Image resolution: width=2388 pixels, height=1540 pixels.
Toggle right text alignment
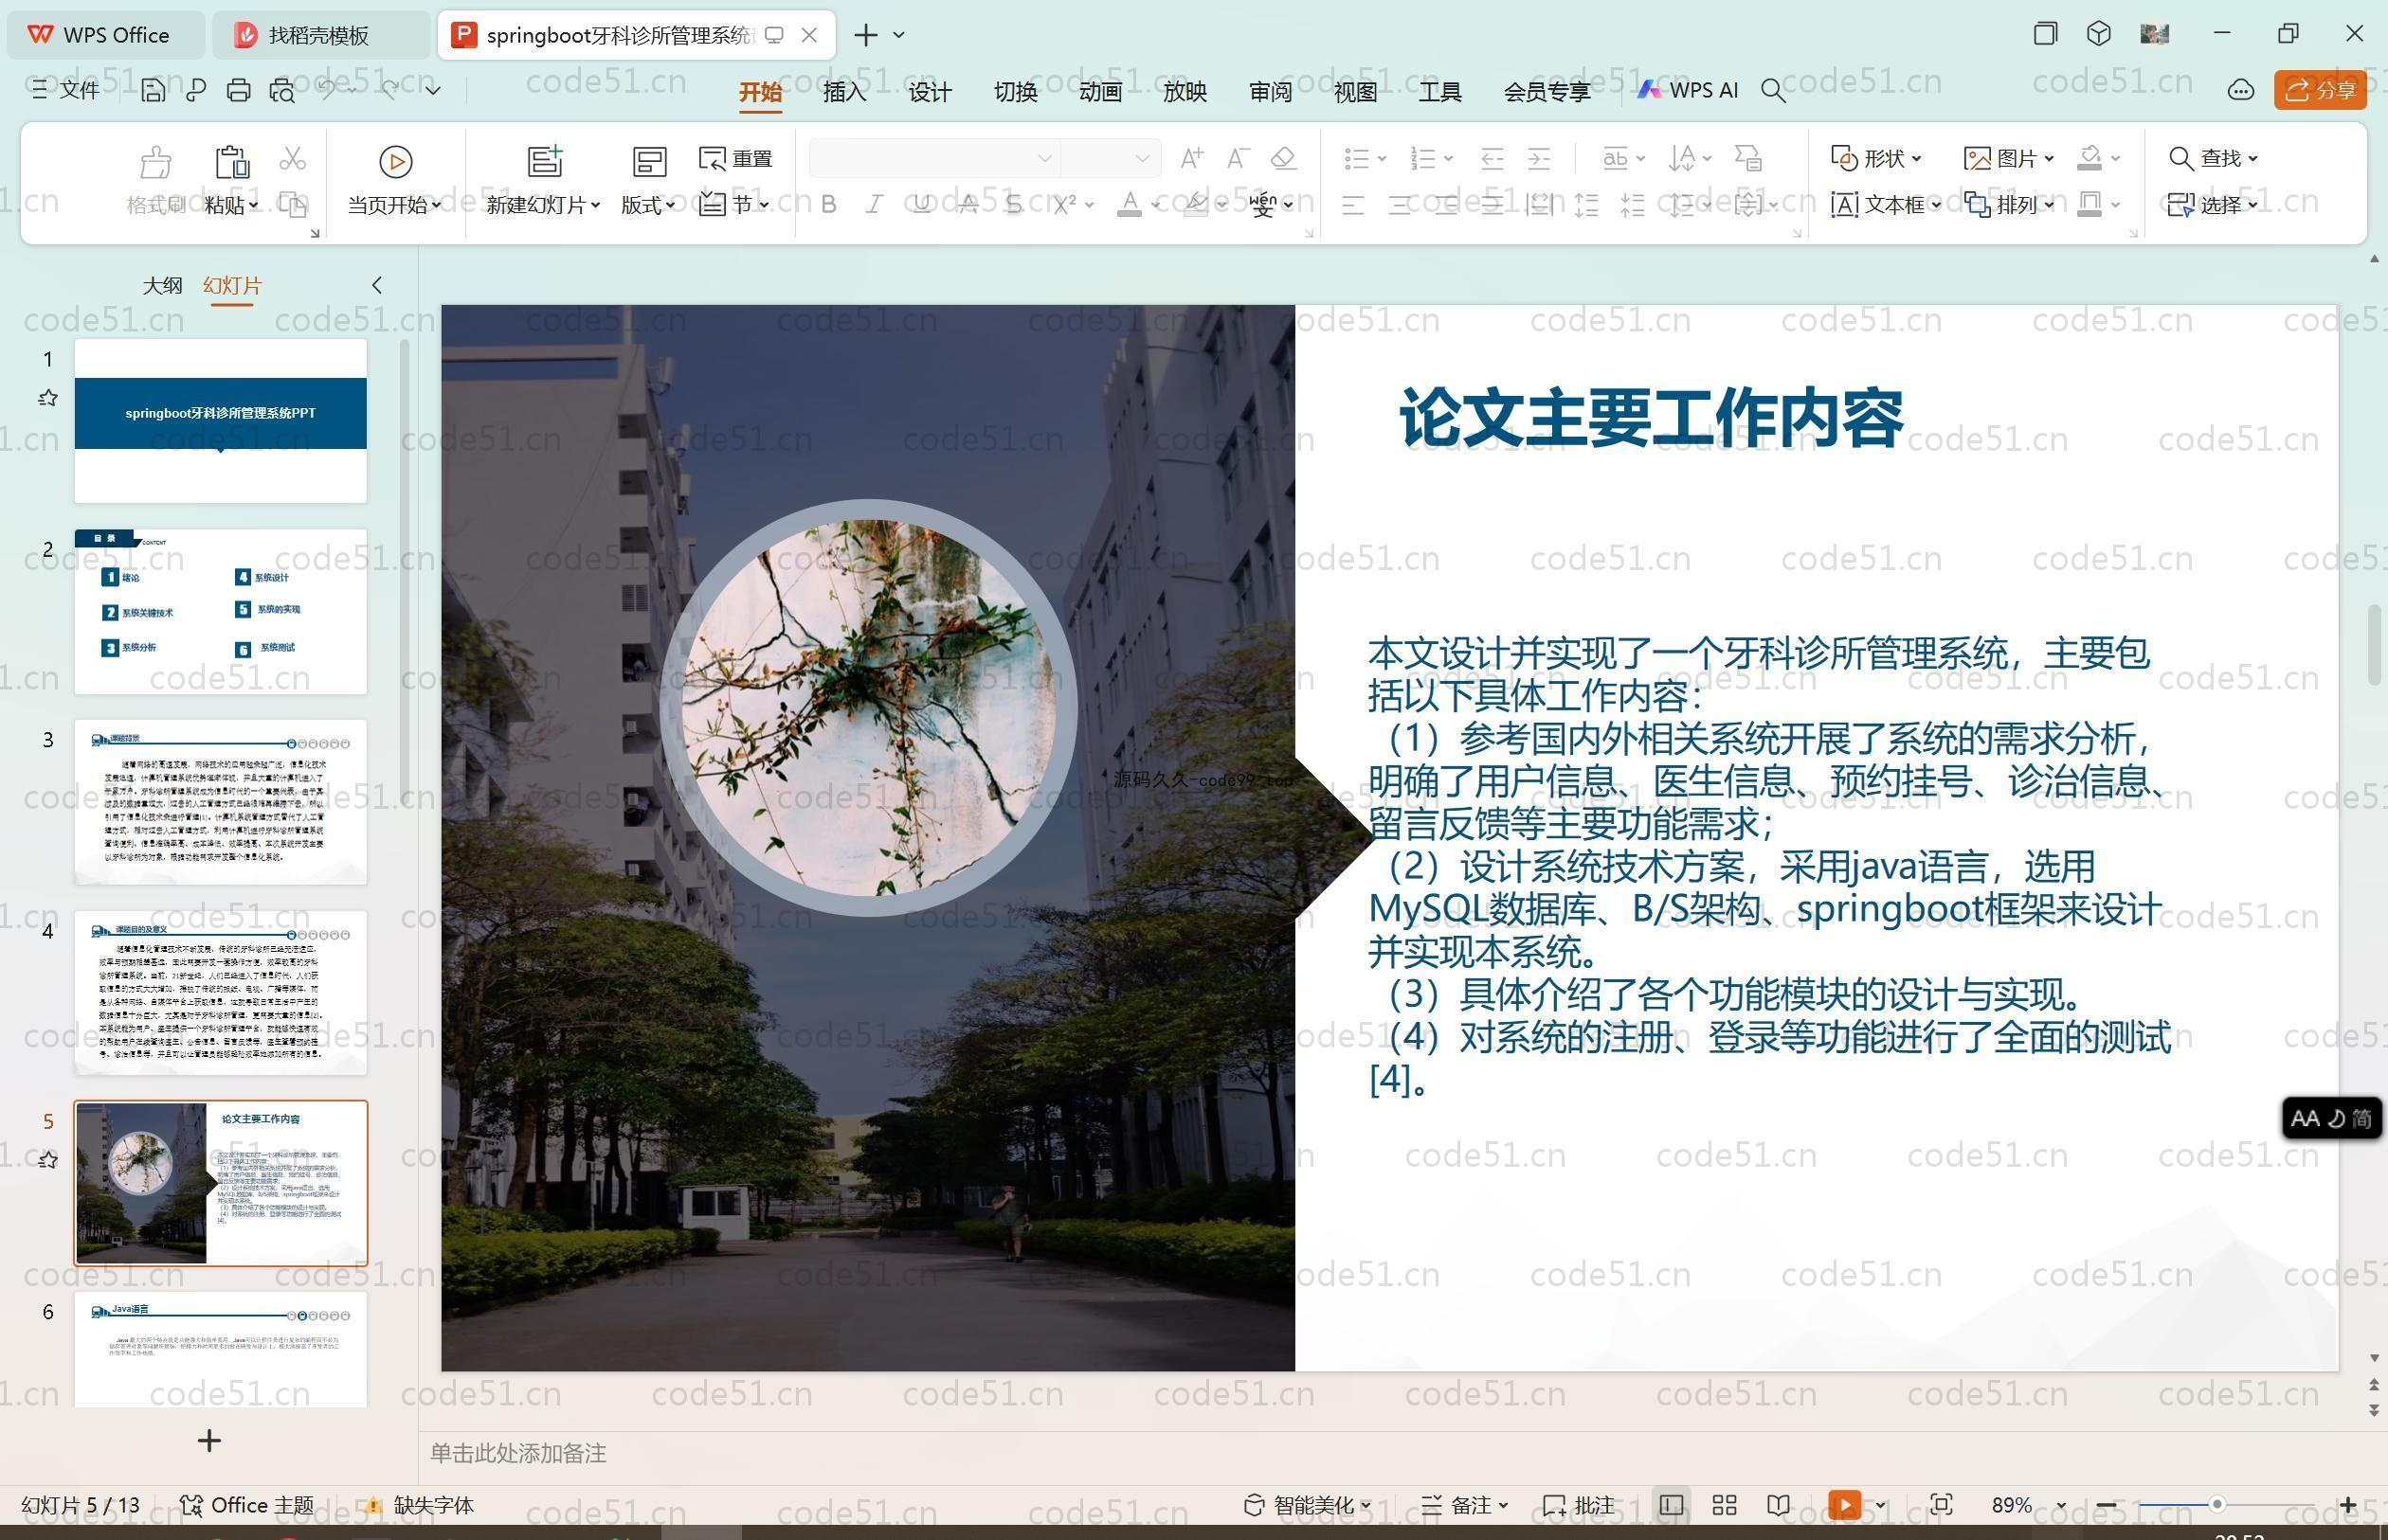(x=1447, y=206)
